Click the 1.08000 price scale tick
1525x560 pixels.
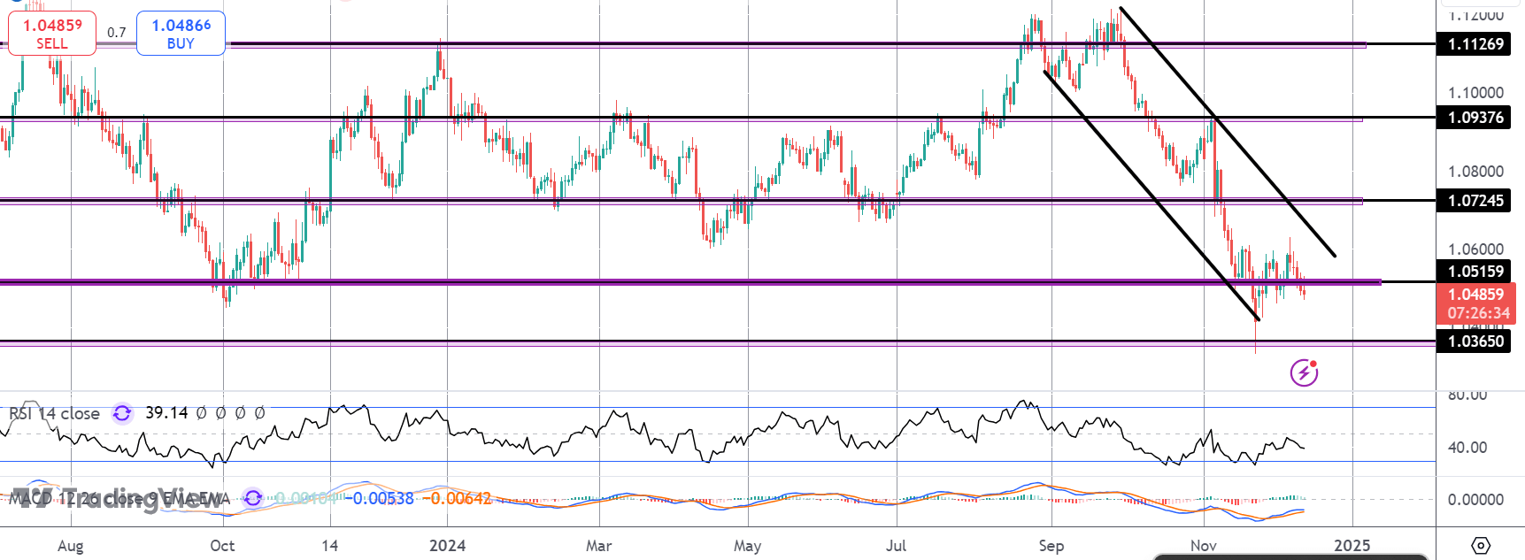tap(1475, 171)
